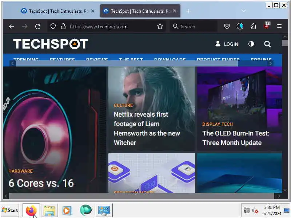Toggle TechSpot dark/light theme

[251, 44]
